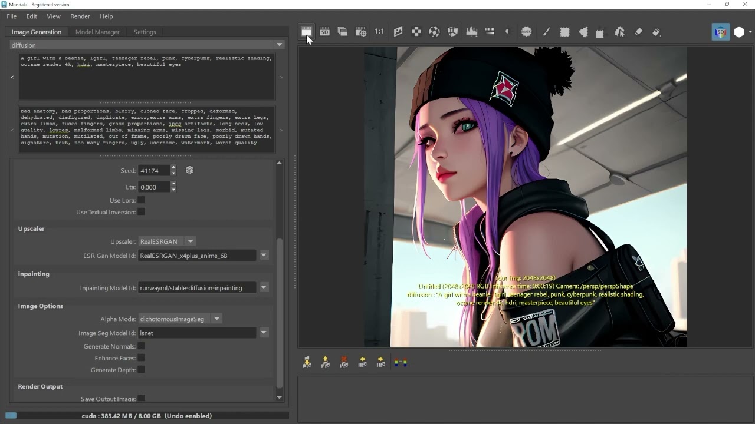Click the MASK badge icon
The width and height of the screenshot is (755, 424).
[527, 32]
